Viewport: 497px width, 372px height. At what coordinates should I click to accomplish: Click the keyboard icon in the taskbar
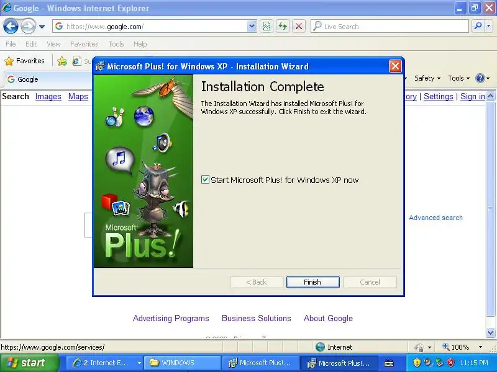[x=389, y=363]
